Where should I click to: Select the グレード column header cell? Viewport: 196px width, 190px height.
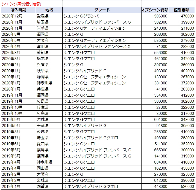102,10
